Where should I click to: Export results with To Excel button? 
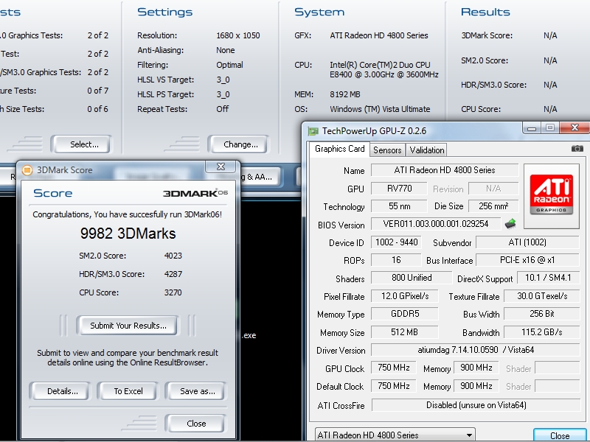point(128,391)
